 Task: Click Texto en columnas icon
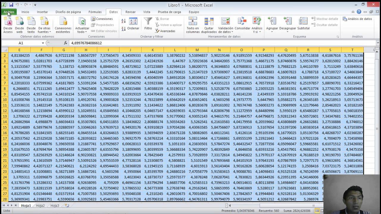[193, 25]
